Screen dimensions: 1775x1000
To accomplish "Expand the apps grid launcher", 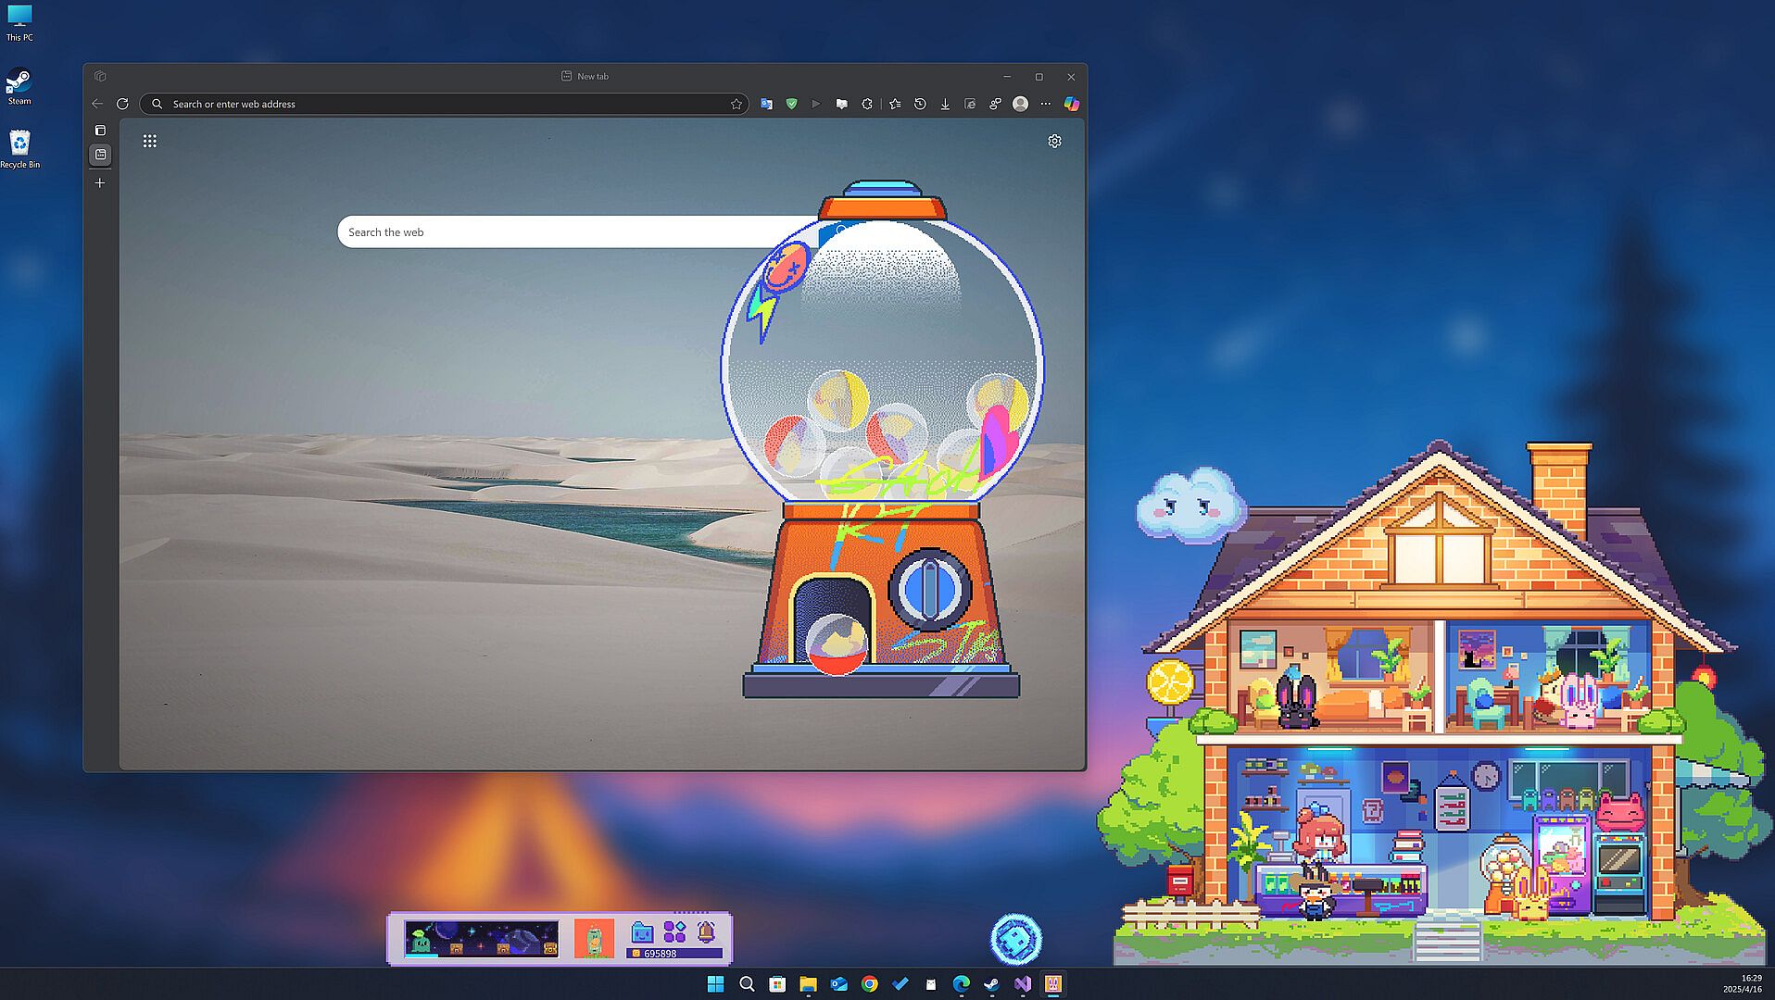I will (x=149, y=141).
